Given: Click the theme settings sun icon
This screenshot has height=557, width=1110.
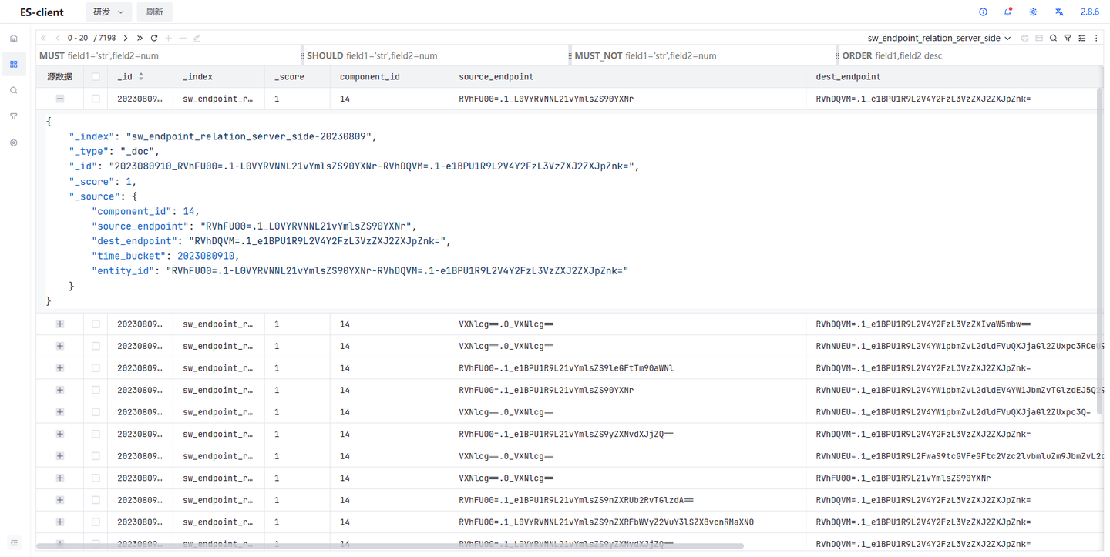Looking at the screenshot, I should pos(1033,12).
